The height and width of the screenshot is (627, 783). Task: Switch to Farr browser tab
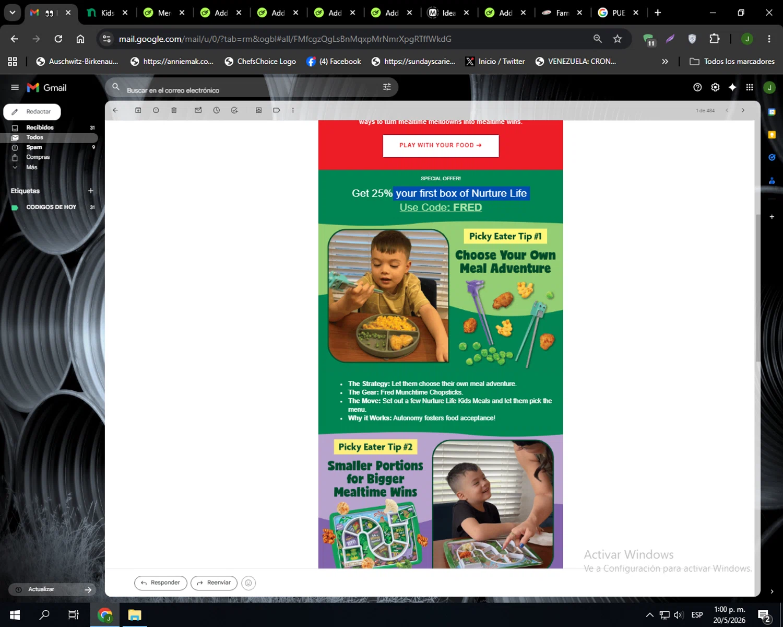(562, 13)
